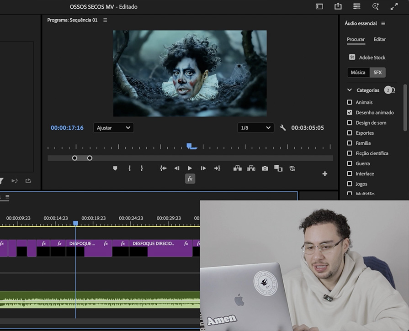Click the Lift button
The image size is (409, 331).
(x=237, y=168)
